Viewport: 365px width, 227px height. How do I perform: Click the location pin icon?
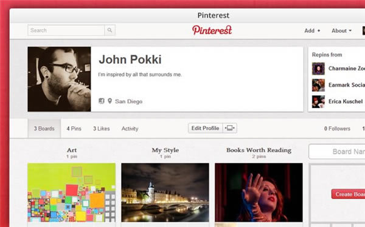(110, 101)
